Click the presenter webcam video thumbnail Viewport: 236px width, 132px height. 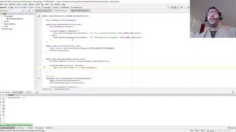213,19
